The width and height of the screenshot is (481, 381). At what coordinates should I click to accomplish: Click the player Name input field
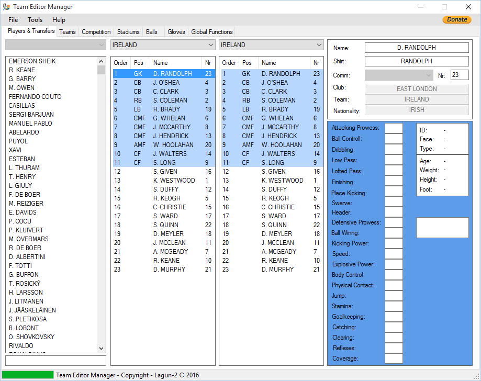click(416, 48)
